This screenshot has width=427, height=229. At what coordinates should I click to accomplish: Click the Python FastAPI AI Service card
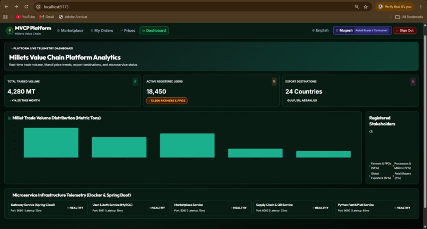point(375,207)
